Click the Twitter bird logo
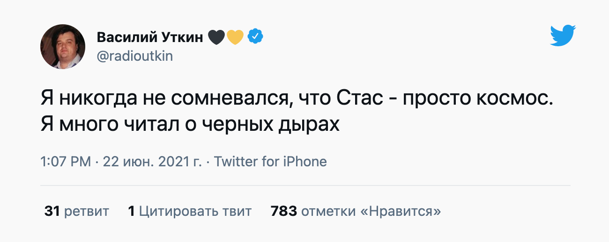Screen dimensions: 609x242 tap(563, 36)
